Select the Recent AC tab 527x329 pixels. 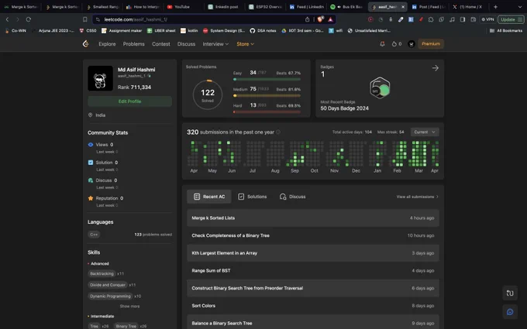(x=209, y=197)
